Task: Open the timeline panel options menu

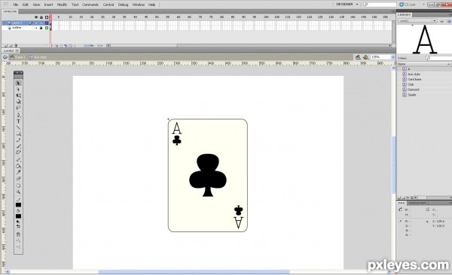Action: coord(392,11)
